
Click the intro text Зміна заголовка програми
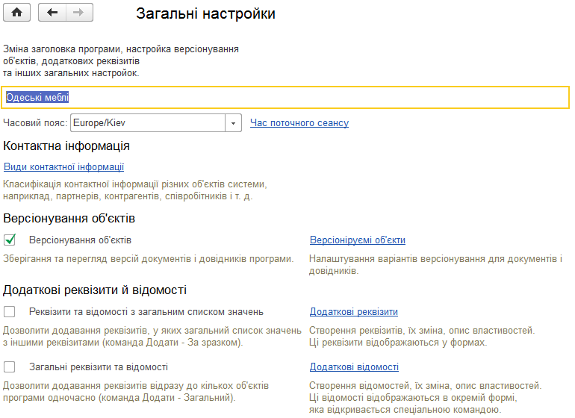[x=121, y=61]
